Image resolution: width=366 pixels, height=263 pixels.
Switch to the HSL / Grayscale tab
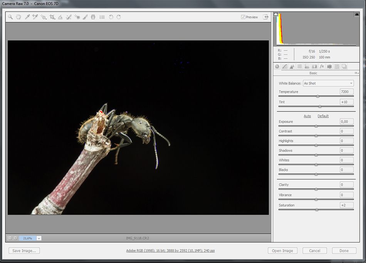tap(299, 66)
